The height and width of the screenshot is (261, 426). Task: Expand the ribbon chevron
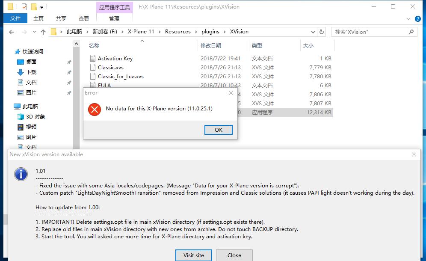pyautogui.click(x=408, y=19)
